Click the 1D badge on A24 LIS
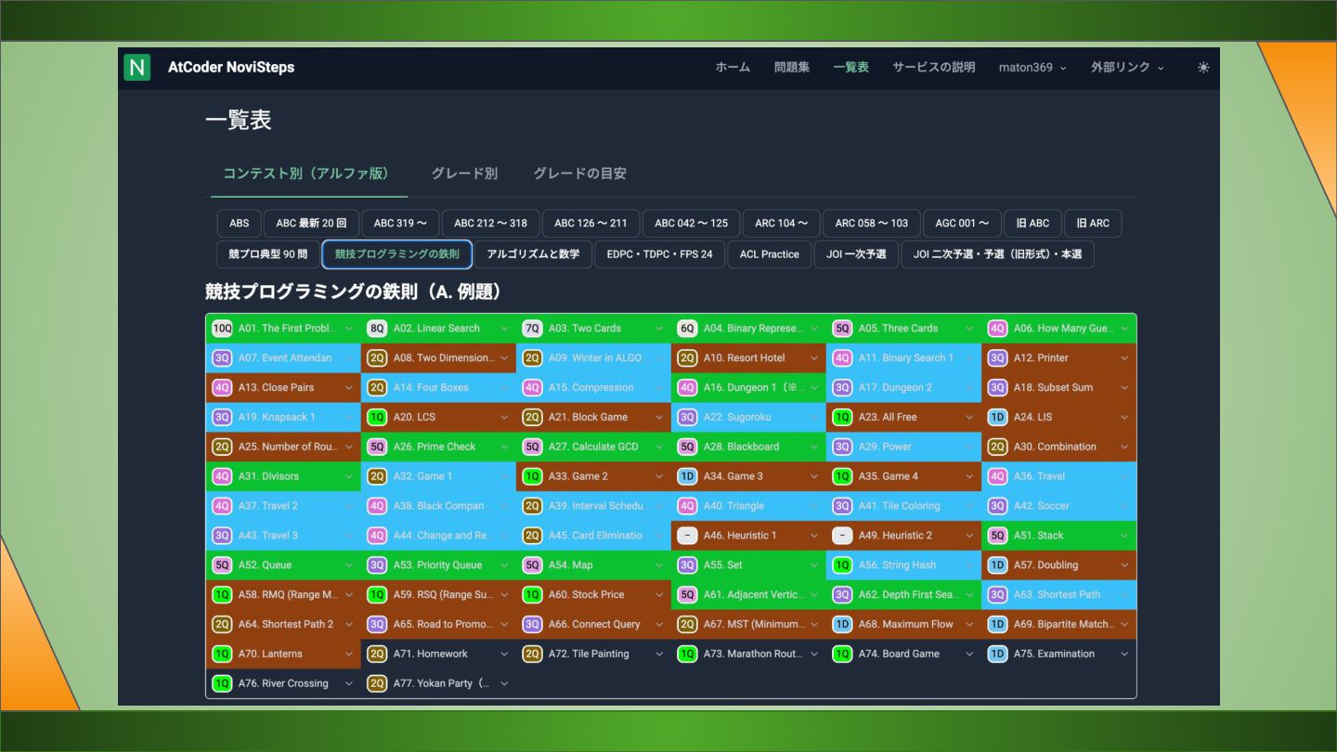 (997, 418)
